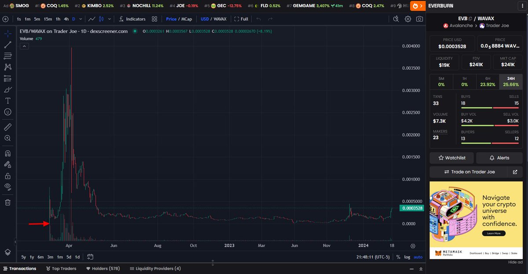Set chart range to 5y

(x=24, y=257)
